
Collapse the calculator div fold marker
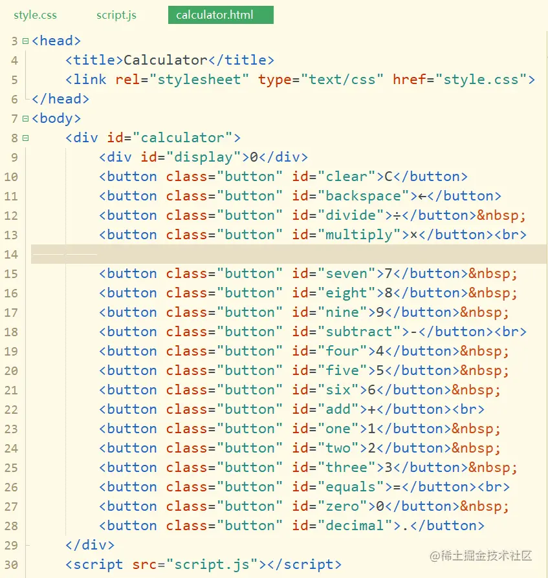pyautogui.click(x=25, y=138)
